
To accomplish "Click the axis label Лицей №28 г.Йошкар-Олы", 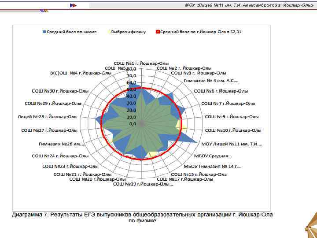I will [x=48, y=117].
